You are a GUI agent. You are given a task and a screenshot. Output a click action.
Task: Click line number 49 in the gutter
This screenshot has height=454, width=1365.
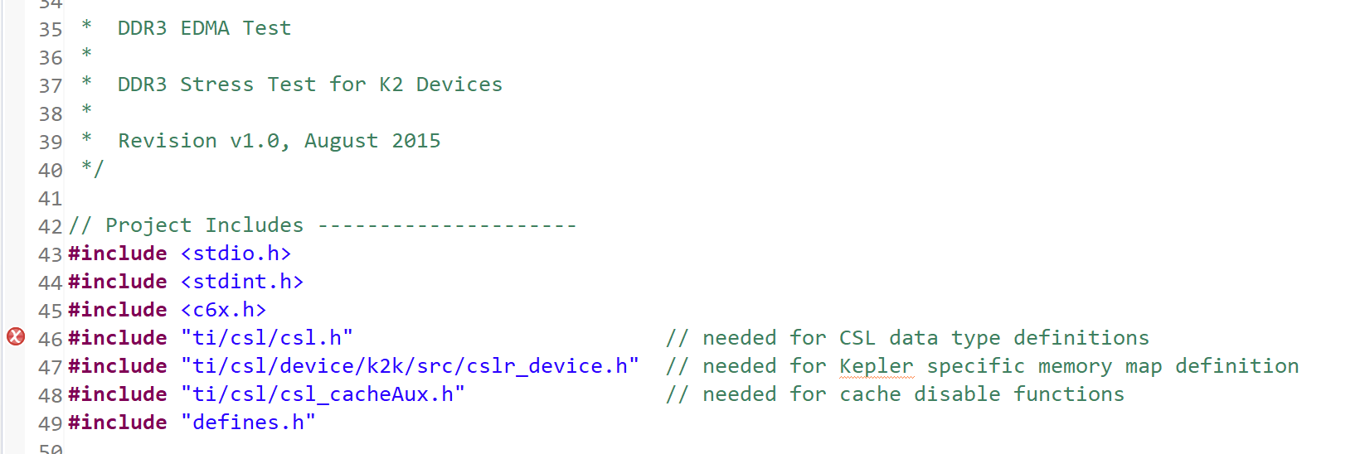pos(50,423)
